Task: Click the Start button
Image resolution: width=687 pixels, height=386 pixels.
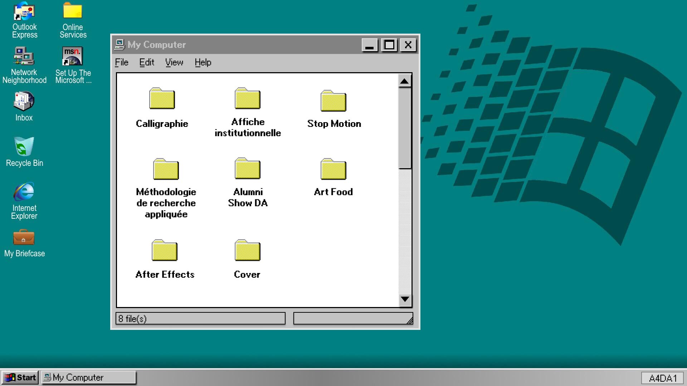Action: [x=20, y=377]
